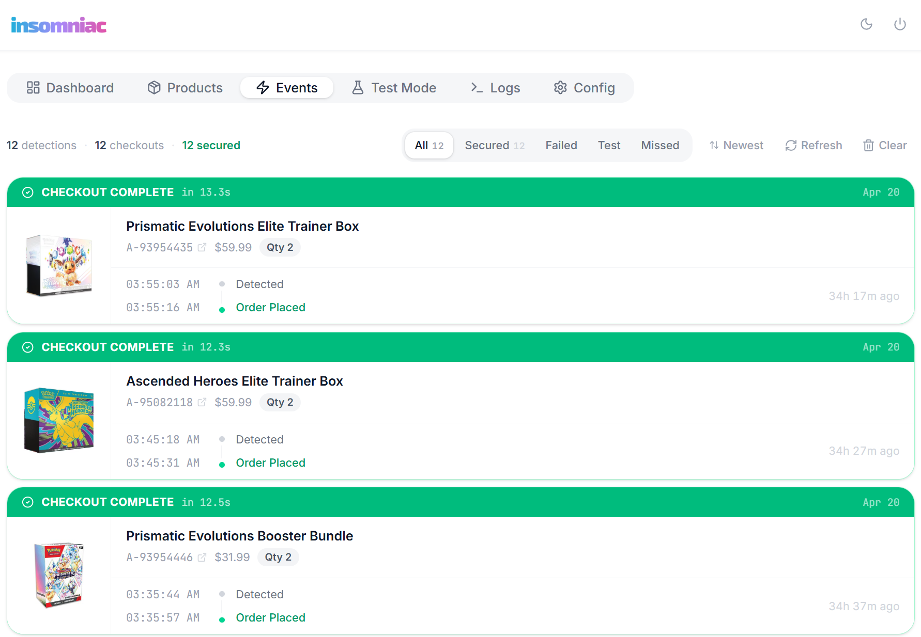Image resolution: width=921 pixels, height=637 pixels.
Task: Click the Prismatic Evolutions Elite Trainer Box title
Action: click(242, 226)
